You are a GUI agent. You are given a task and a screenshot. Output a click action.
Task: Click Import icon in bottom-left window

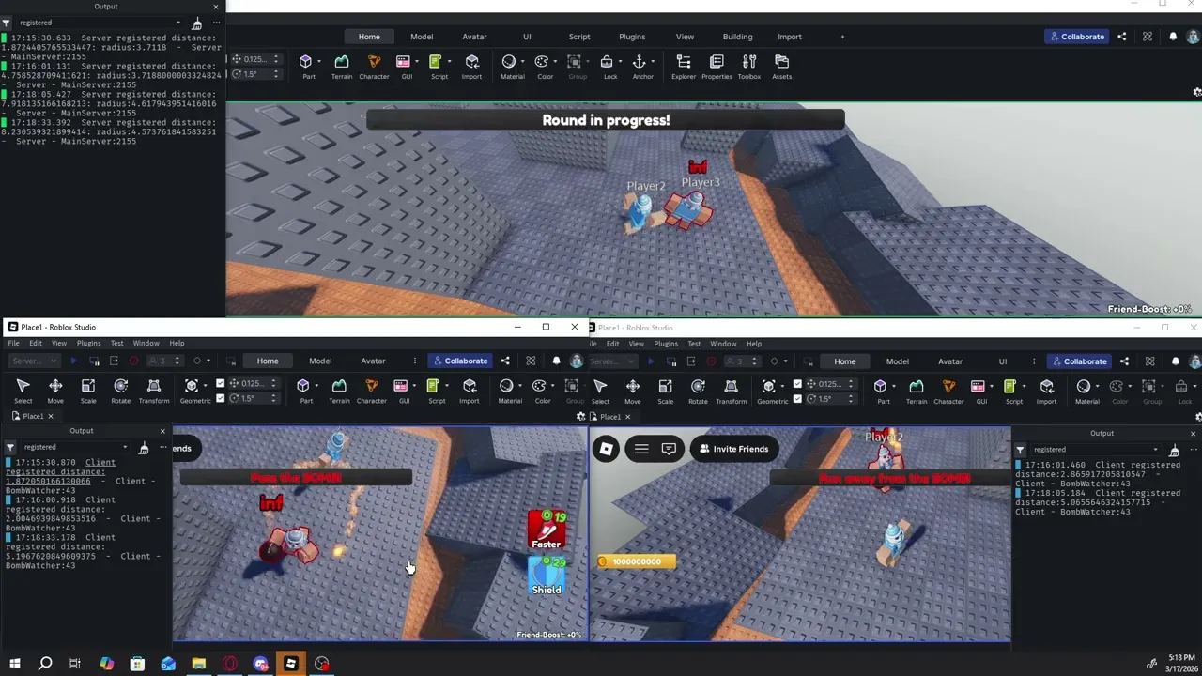click(469, 392)
